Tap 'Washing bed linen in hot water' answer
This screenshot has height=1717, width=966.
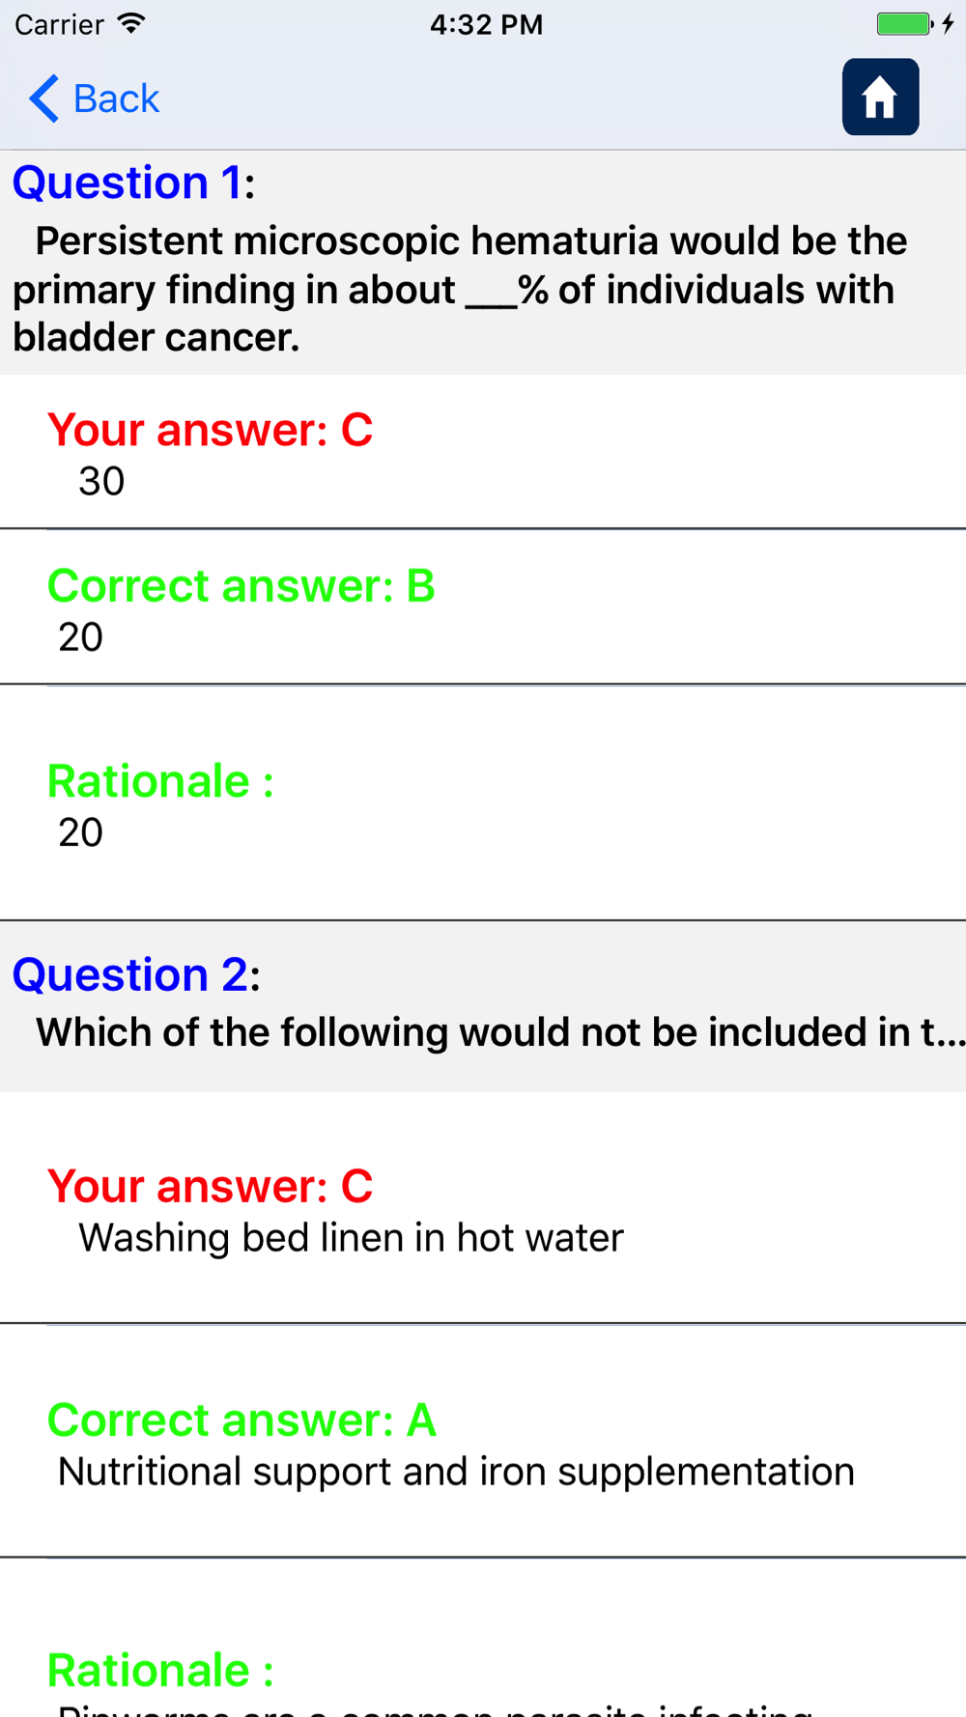[x=351, y=1238]
